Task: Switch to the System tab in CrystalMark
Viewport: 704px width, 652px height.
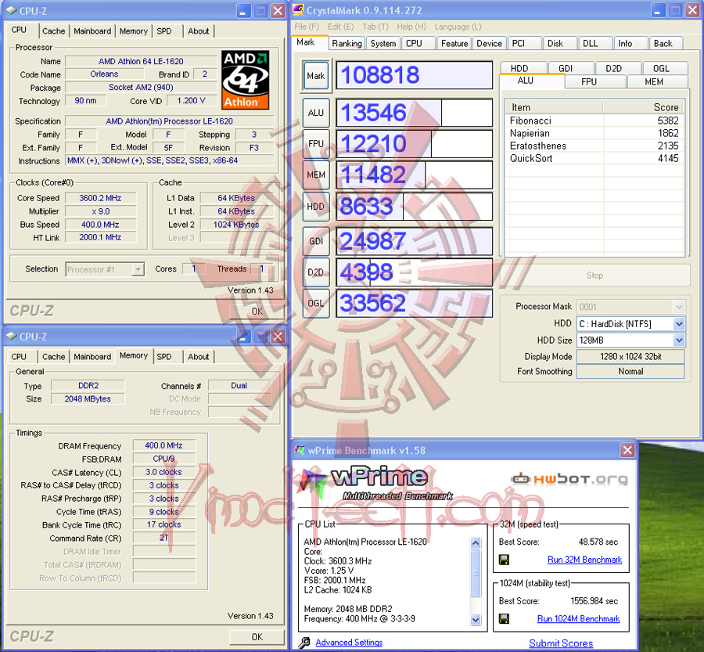Action: pyautogui.click(x=383, y=43)
